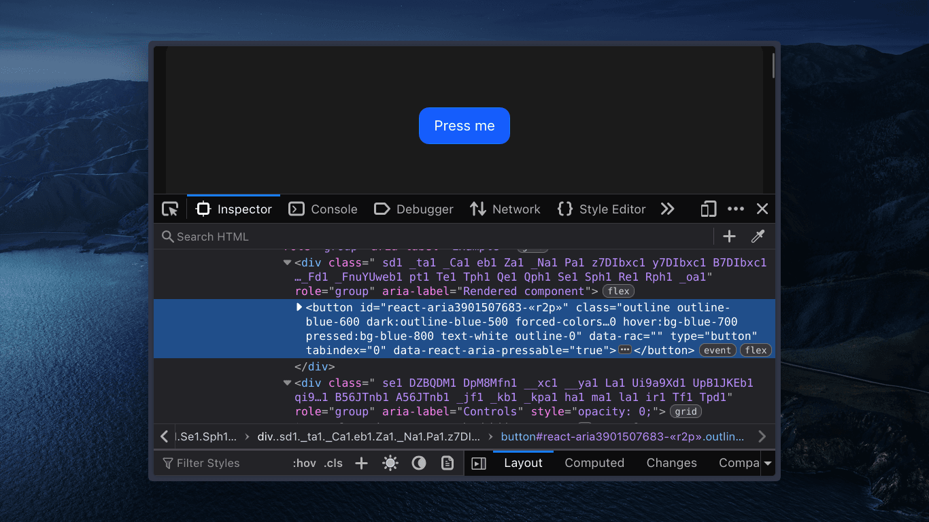
Task: Collapse the Controls group div
Action: [287, 383]
